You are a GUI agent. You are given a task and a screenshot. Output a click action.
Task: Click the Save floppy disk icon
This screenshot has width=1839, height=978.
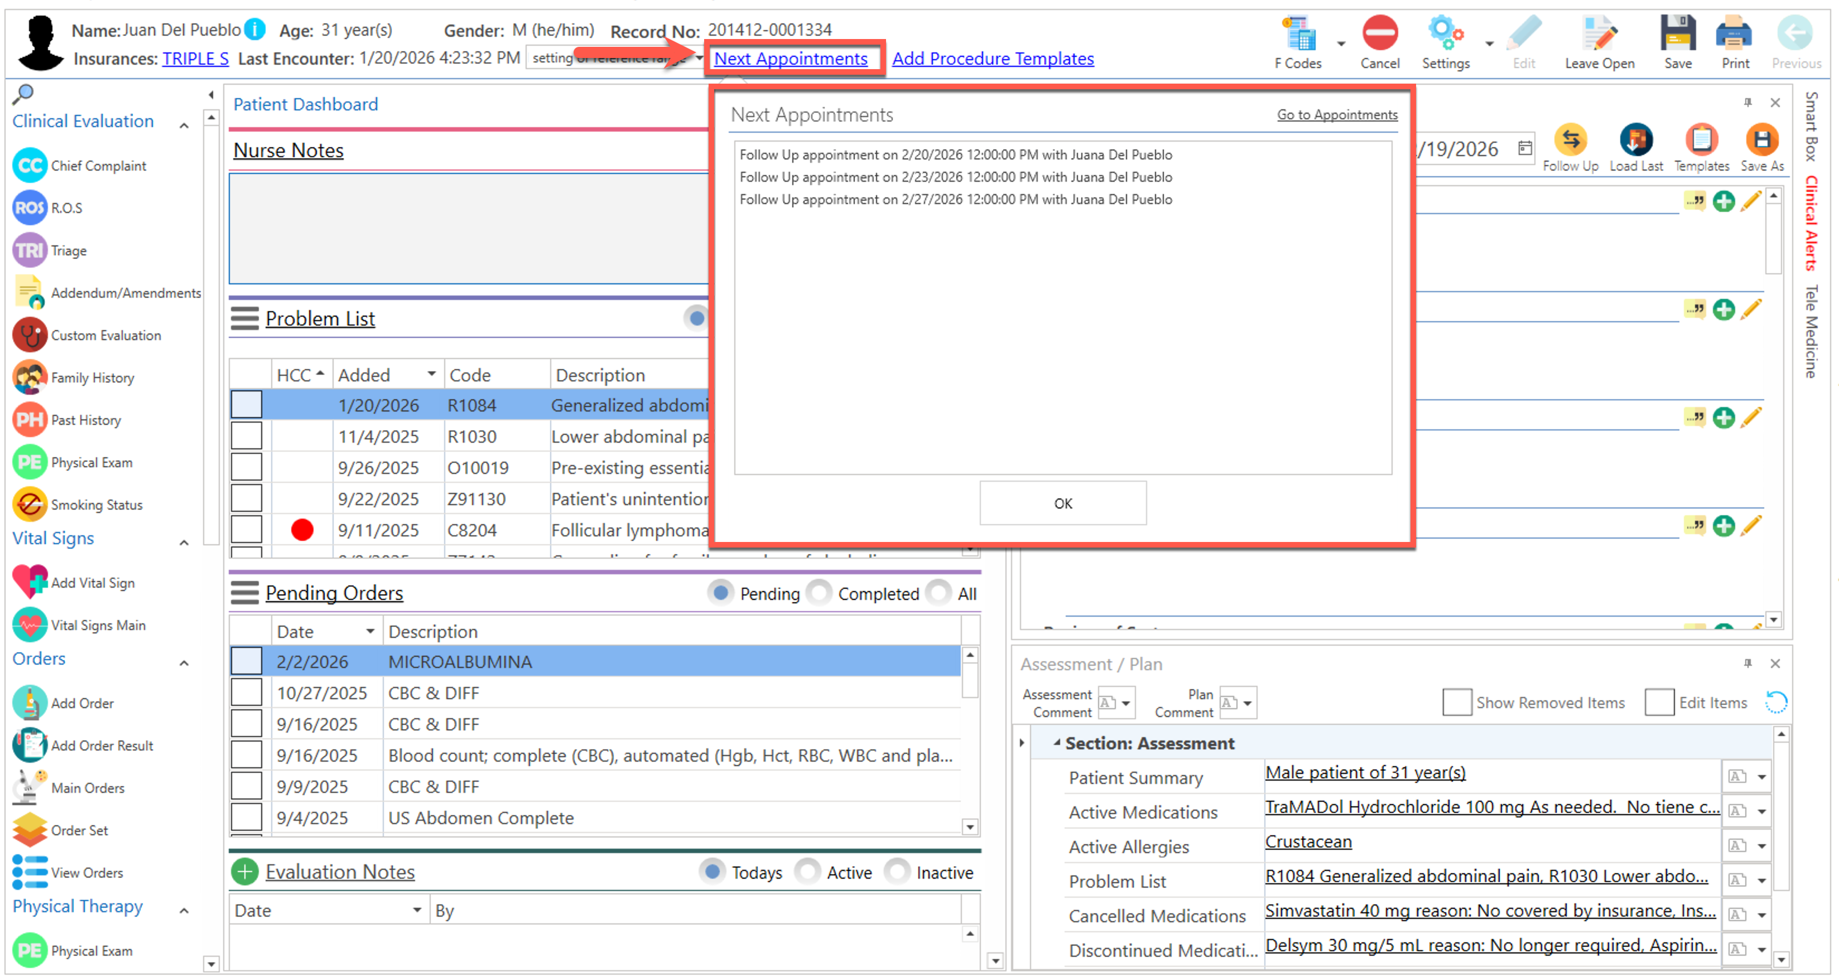(1677, 34)
